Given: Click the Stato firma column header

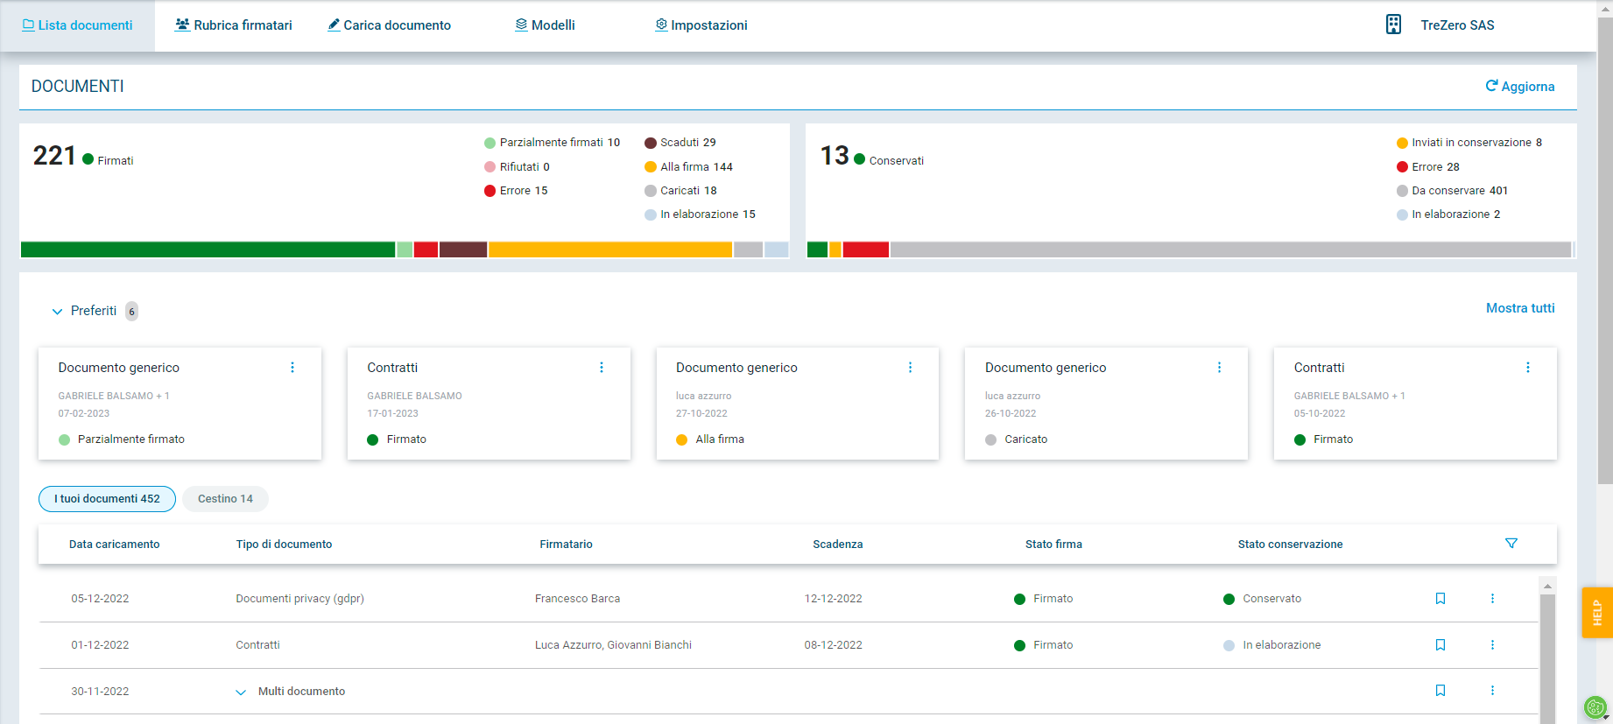Looking at the screenshot, I should pos(1053,545).
